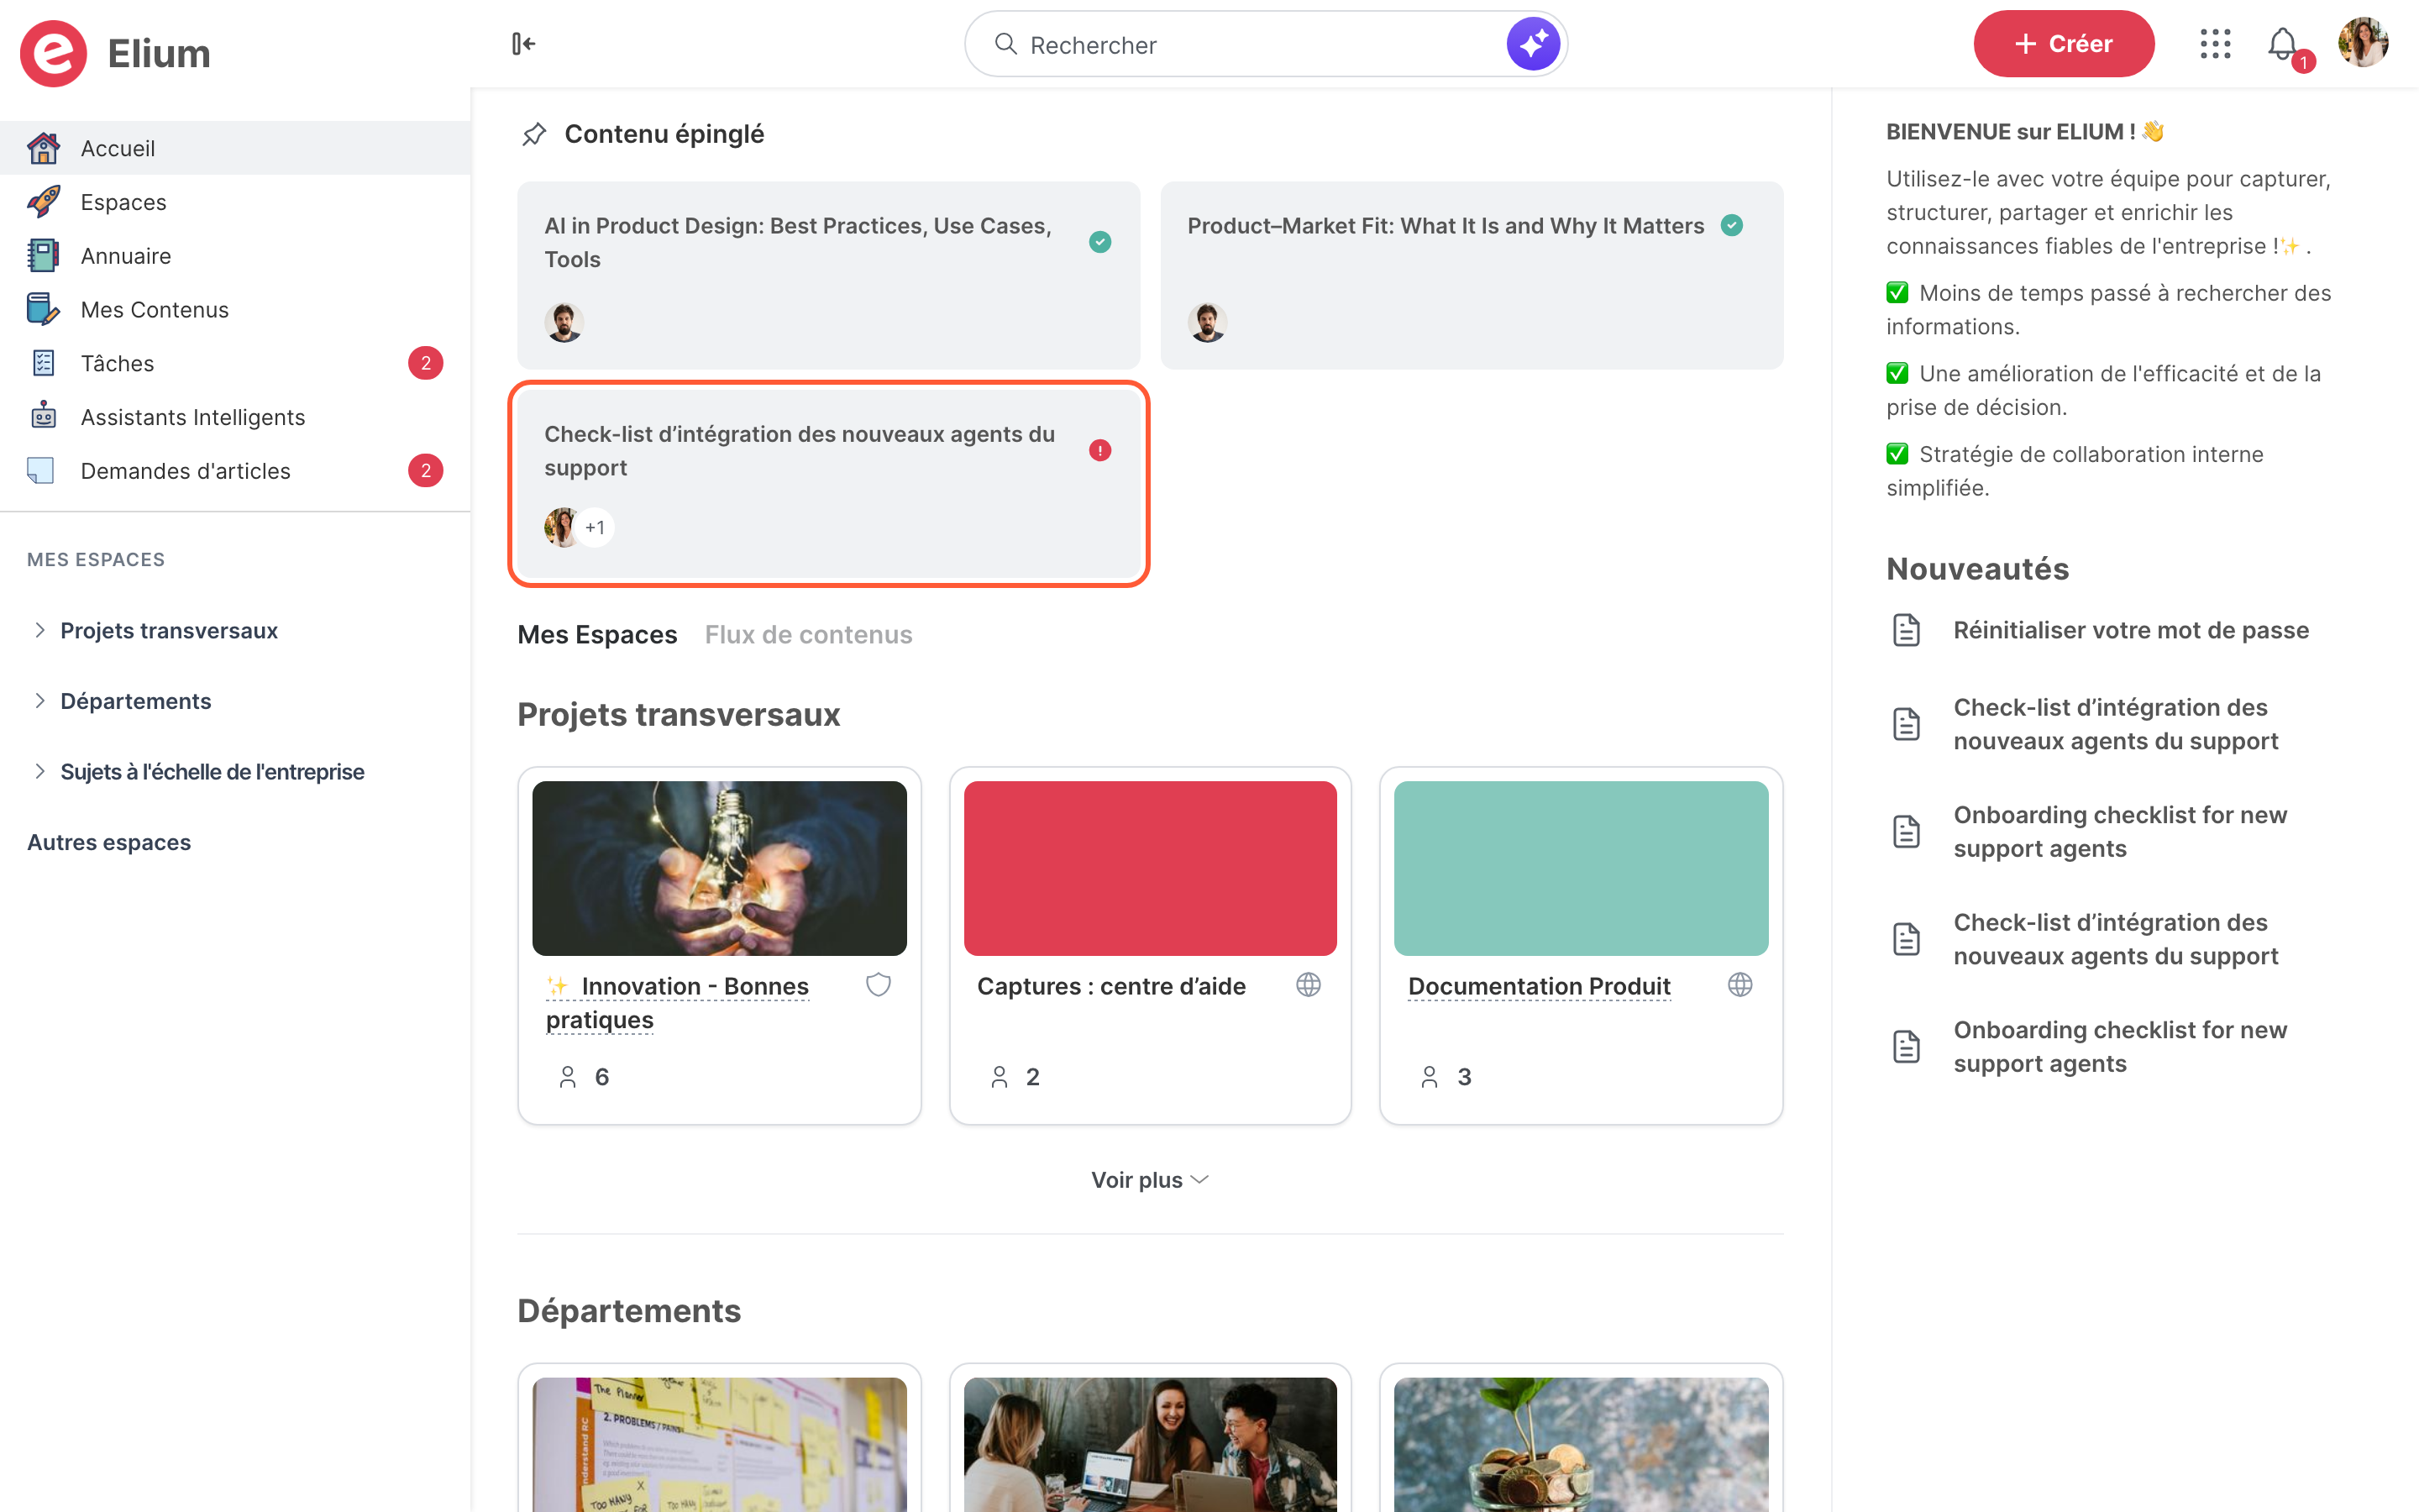
Task: Expand Départements in the sidebar
Action: (40, 701)
